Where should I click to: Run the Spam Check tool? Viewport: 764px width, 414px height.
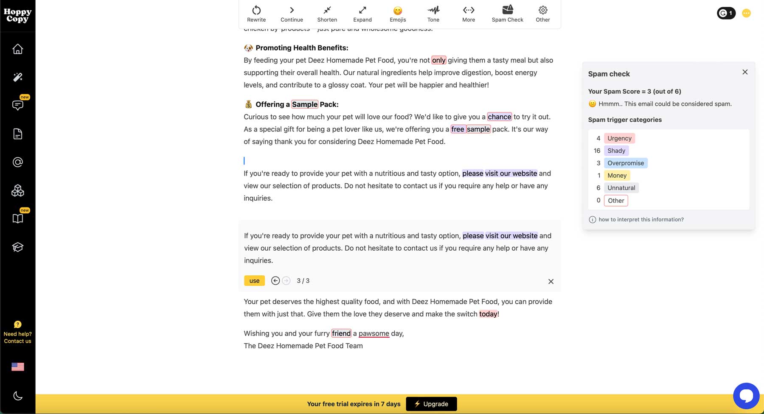(507, 13)
